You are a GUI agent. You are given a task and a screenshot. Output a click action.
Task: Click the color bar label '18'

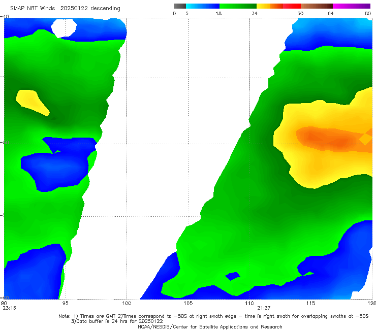coord(218,14)
